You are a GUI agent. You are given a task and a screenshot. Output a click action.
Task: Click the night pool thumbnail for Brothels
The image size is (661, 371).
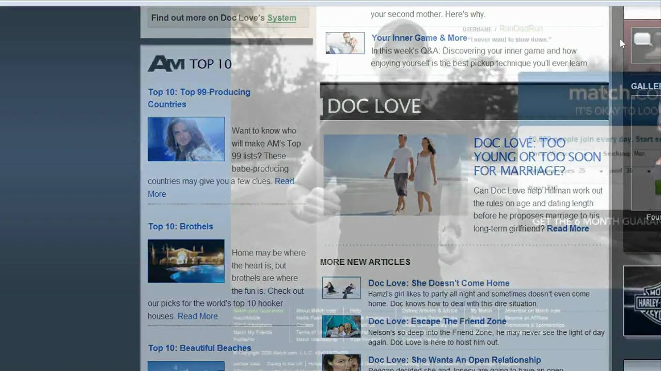[186, 261]
